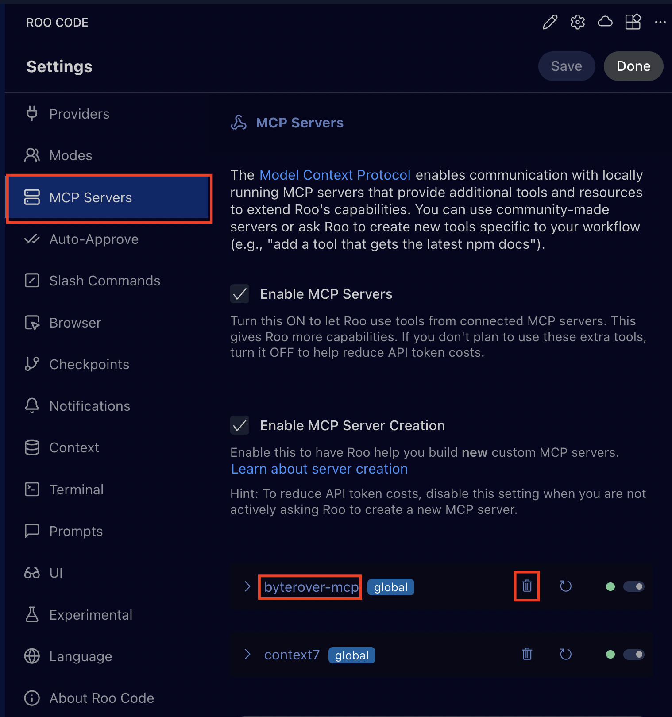
Task: Restart the context7 server with refresh icon
Action: (566, 654)
